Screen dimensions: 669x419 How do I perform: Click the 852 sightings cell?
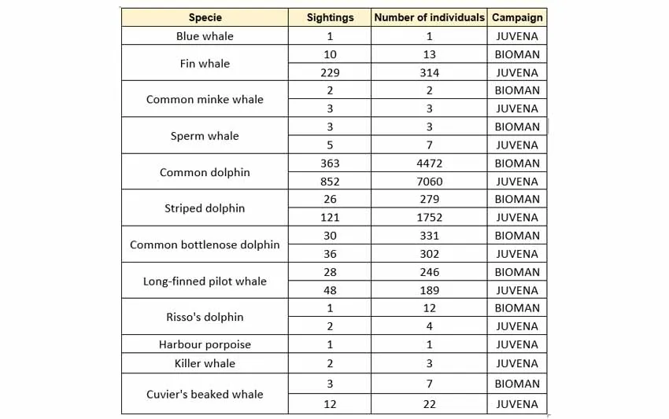tap(330, 182)
